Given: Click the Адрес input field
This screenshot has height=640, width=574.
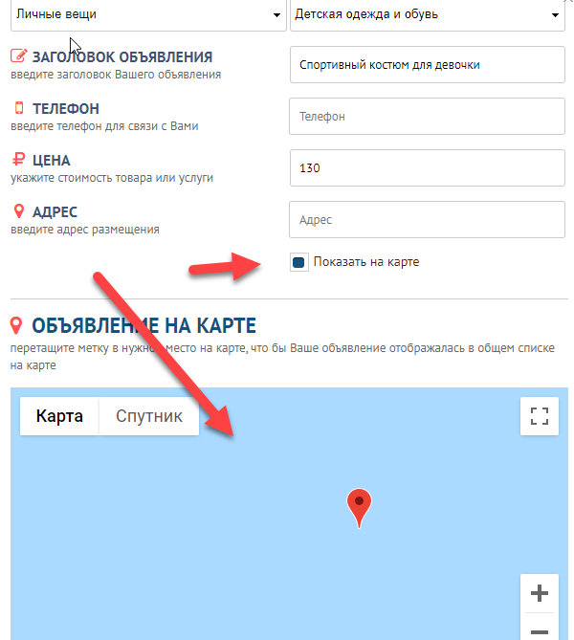Looking at the screenshot, I should click(x=428, y=220).
